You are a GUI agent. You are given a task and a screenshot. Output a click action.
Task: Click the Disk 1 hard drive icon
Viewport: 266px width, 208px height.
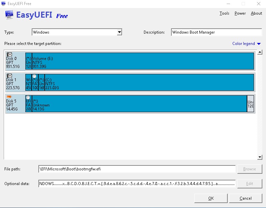click(9, 76)
